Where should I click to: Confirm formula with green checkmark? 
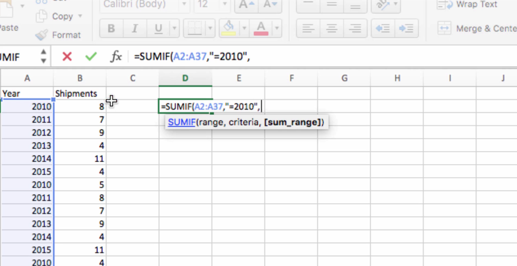pos(90,56)
